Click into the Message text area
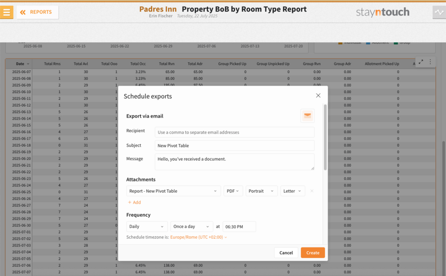 coord(234,162)
